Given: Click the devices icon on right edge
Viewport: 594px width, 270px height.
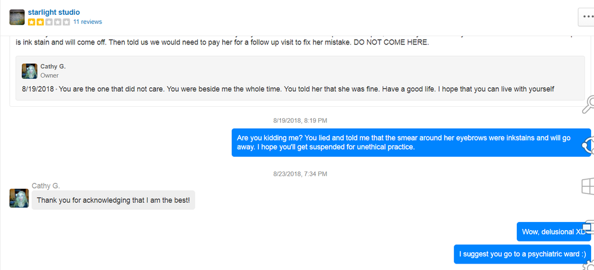Looking at the screenshot, I should [x=588, y=227].
